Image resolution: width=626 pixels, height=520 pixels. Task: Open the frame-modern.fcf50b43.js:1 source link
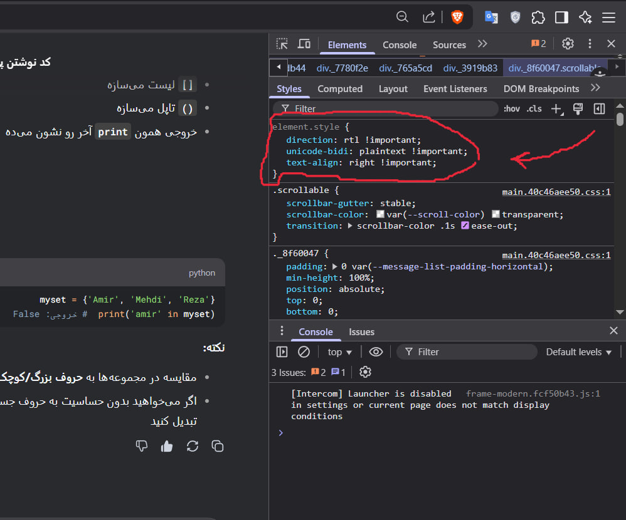533,394
